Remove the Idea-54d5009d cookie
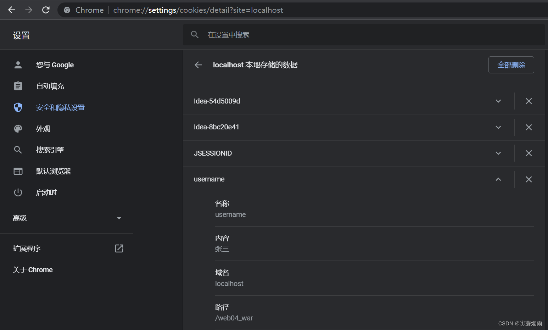Viewport: 548px width, 330px height. 529,101
